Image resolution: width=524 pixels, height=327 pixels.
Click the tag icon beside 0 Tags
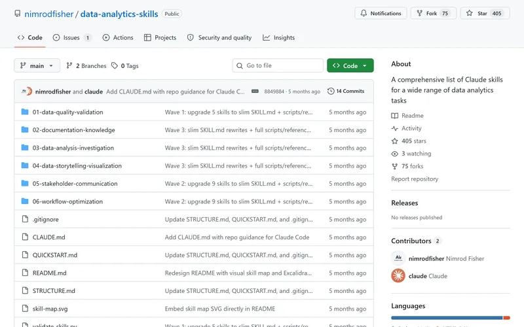(115, 65)
